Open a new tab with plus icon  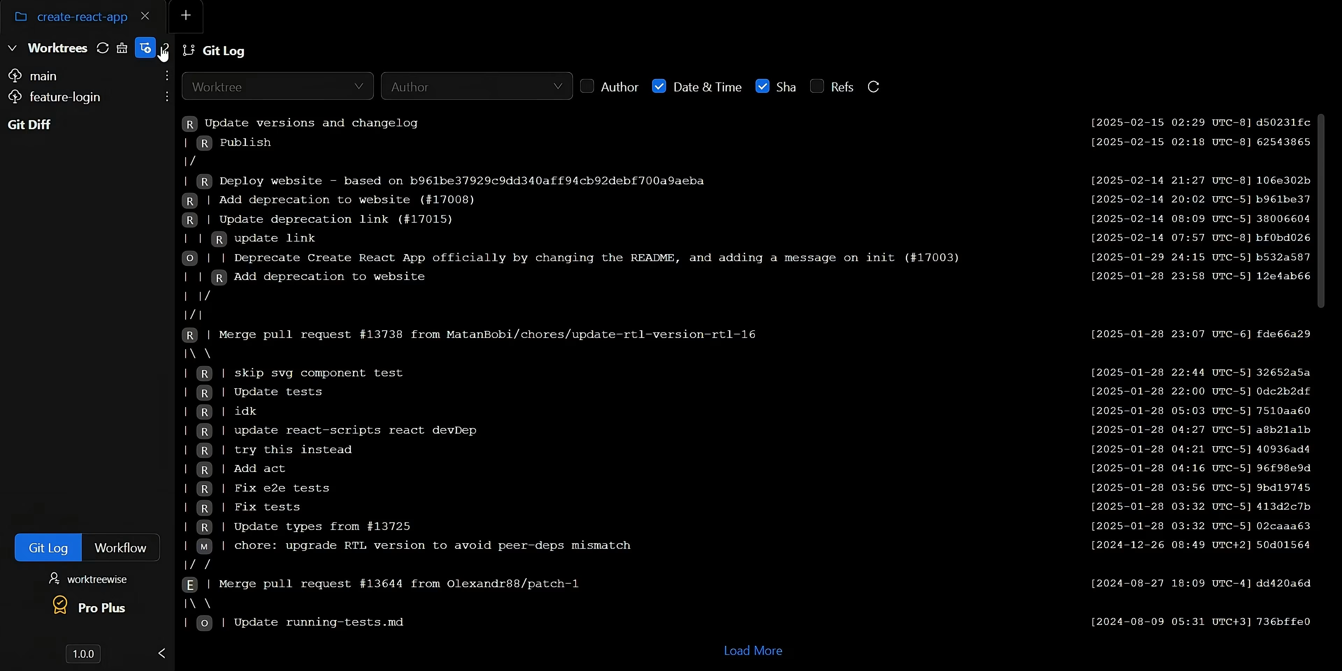186,16
